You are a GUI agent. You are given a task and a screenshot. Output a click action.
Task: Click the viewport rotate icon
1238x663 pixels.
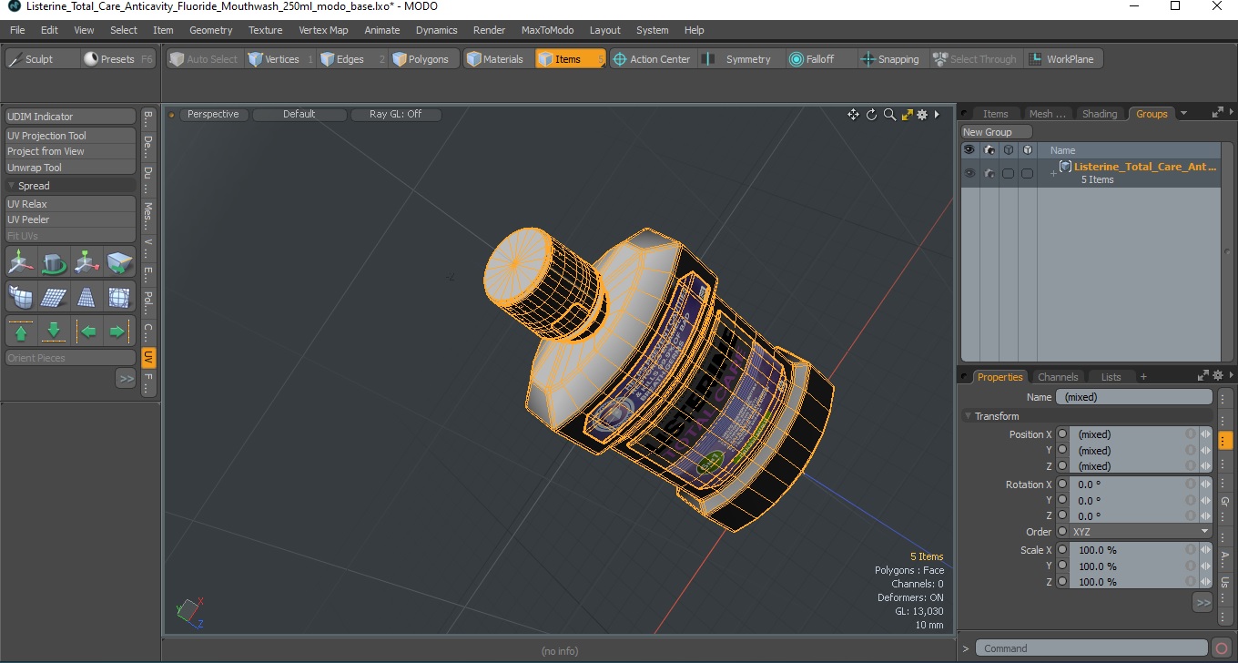(871, 115)
